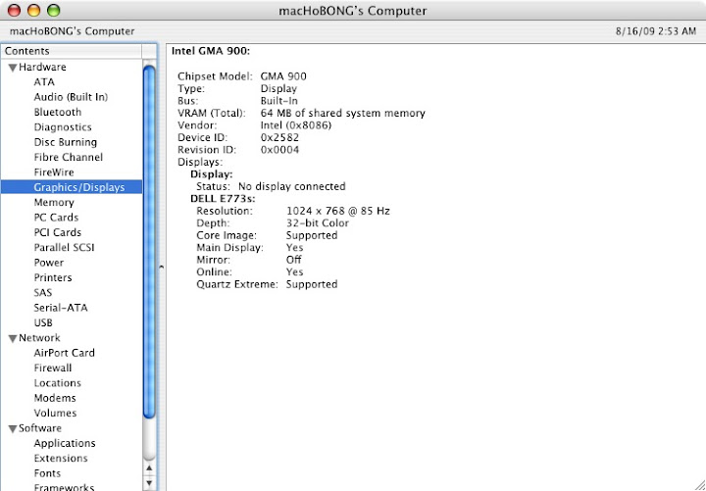This screenshot has height=491, width=706.
Task: Click the blue sidebar scrollbar thumb
Action: pos(149,242)
